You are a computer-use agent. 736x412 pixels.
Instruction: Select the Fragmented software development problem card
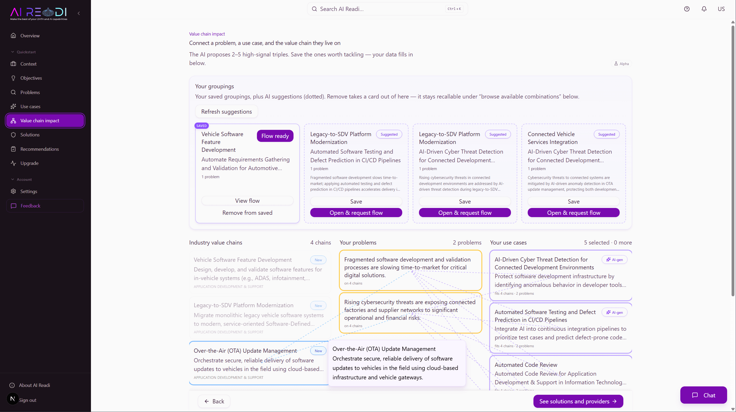click(410, 270)
